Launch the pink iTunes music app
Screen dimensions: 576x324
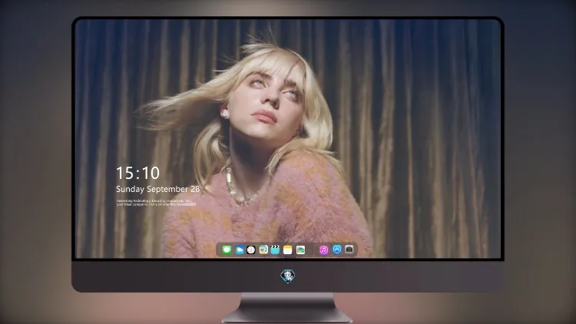coord(323,250)
